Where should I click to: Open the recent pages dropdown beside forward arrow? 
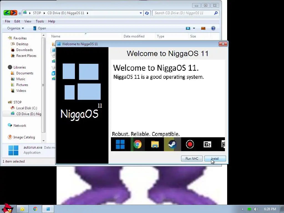point(20,13)
